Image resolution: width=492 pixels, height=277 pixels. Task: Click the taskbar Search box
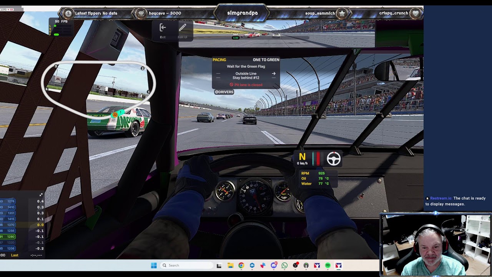187,265
